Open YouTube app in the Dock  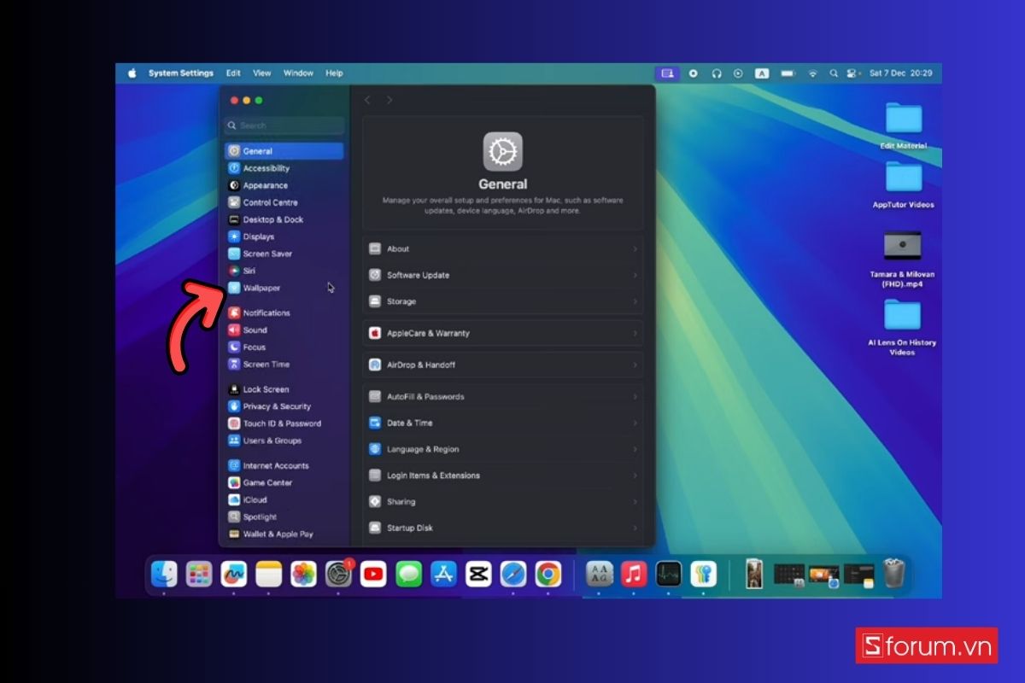point(373,574)
